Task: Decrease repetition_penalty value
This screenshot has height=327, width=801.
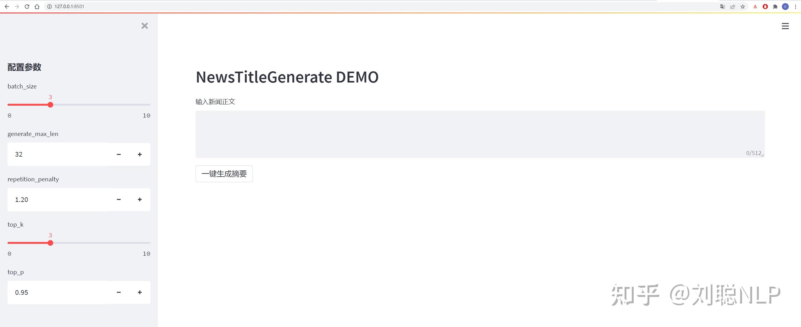Action: pyautogui.click(x=119, y=199)
